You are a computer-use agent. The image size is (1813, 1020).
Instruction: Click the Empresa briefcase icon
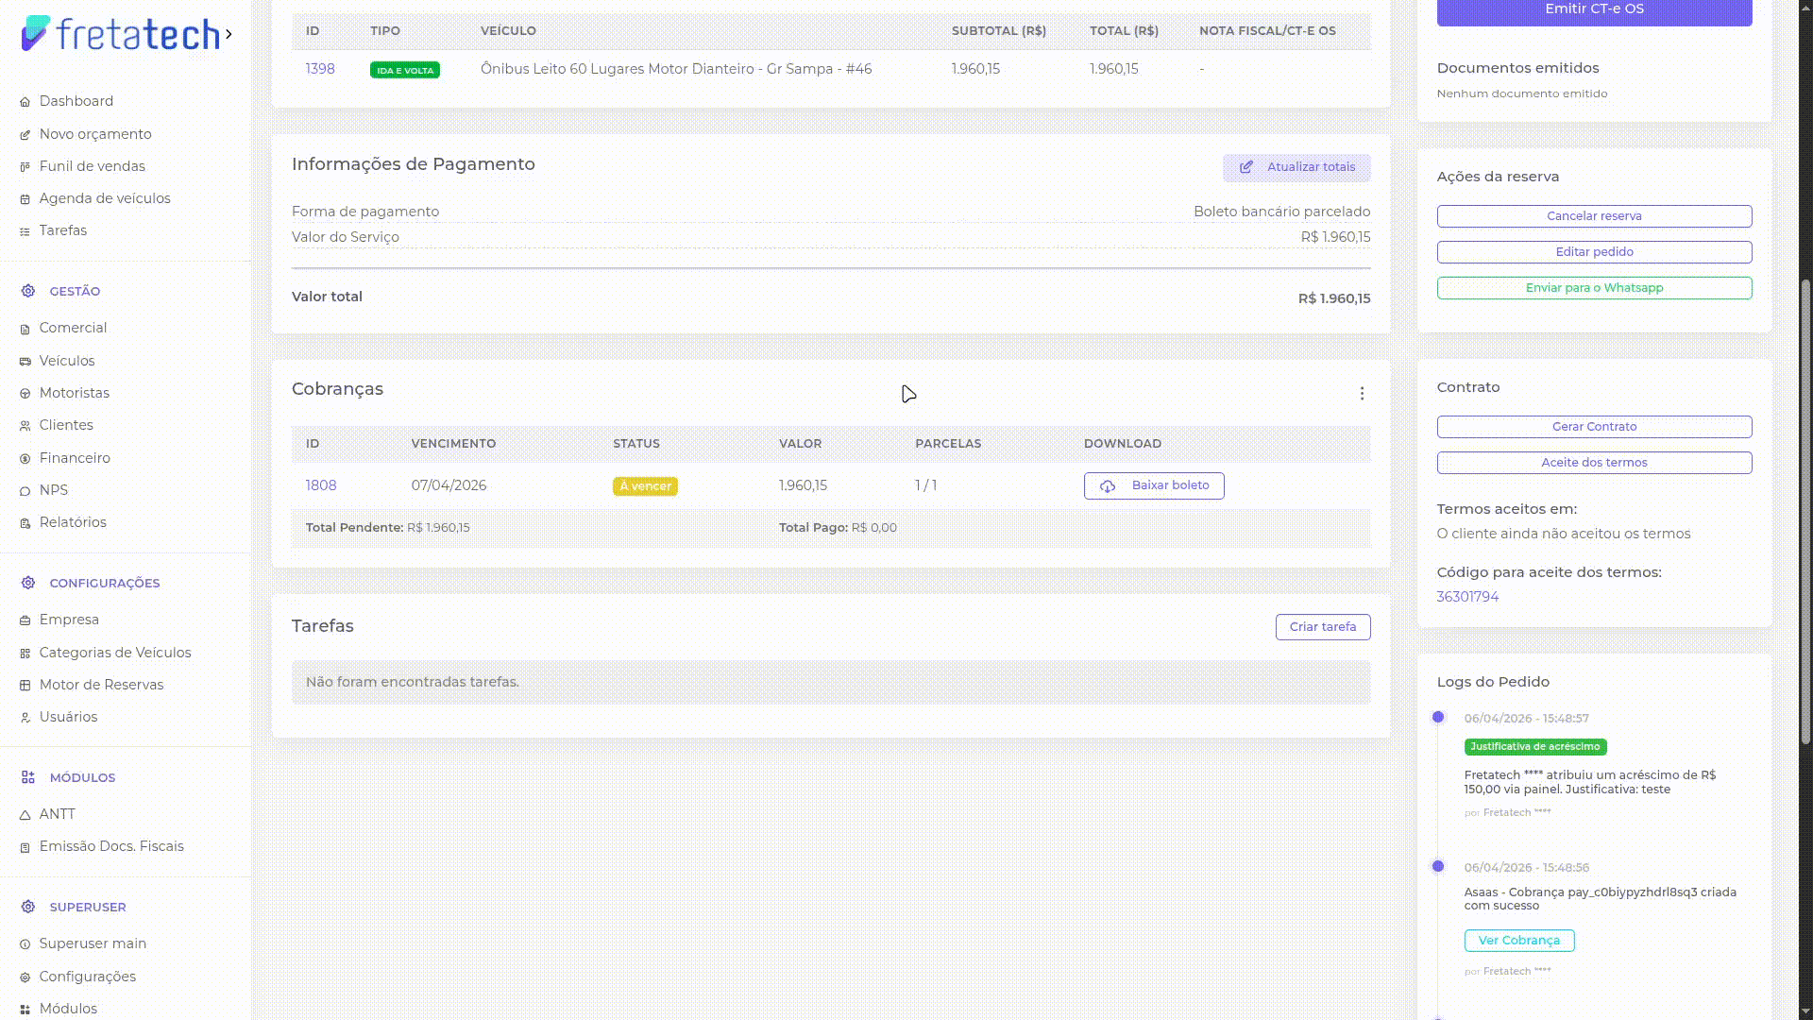(25, 620)
